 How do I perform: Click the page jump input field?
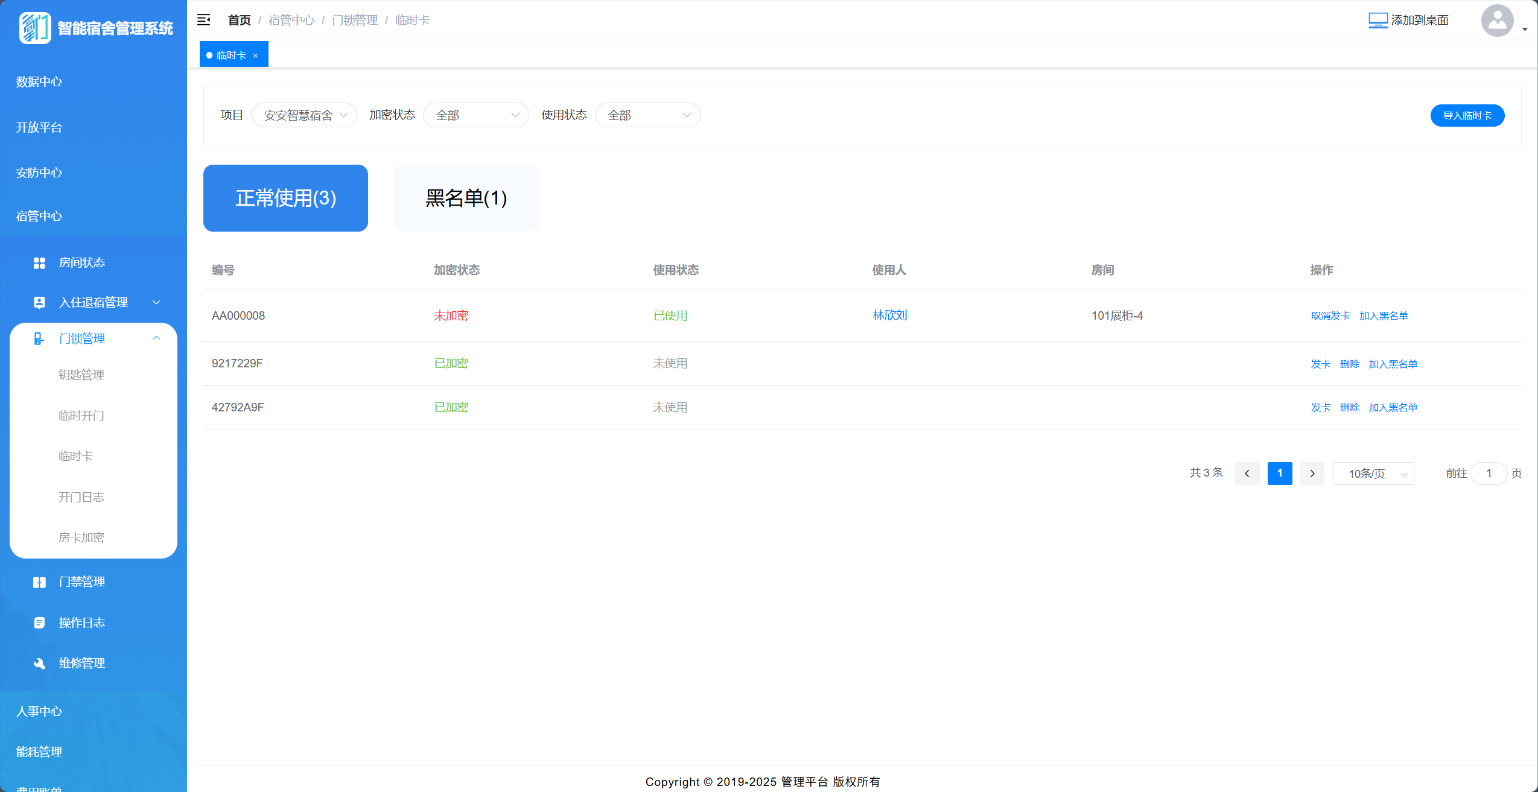pyautogui.click(x=1489, y=474)
